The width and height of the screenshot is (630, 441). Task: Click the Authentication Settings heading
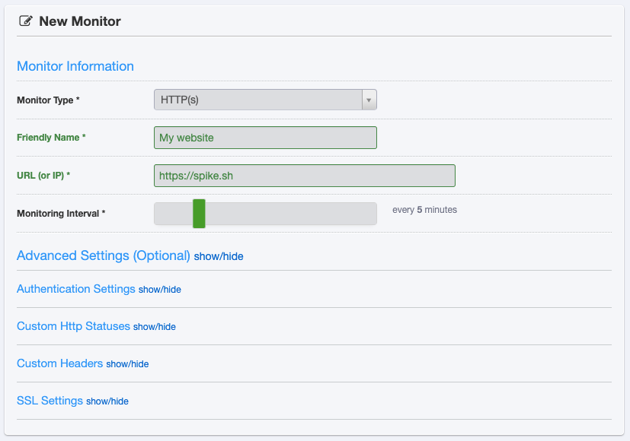tap(75, 289)
